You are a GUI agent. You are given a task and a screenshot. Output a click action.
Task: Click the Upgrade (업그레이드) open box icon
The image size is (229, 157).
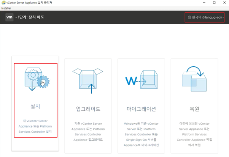coord(88,81)
